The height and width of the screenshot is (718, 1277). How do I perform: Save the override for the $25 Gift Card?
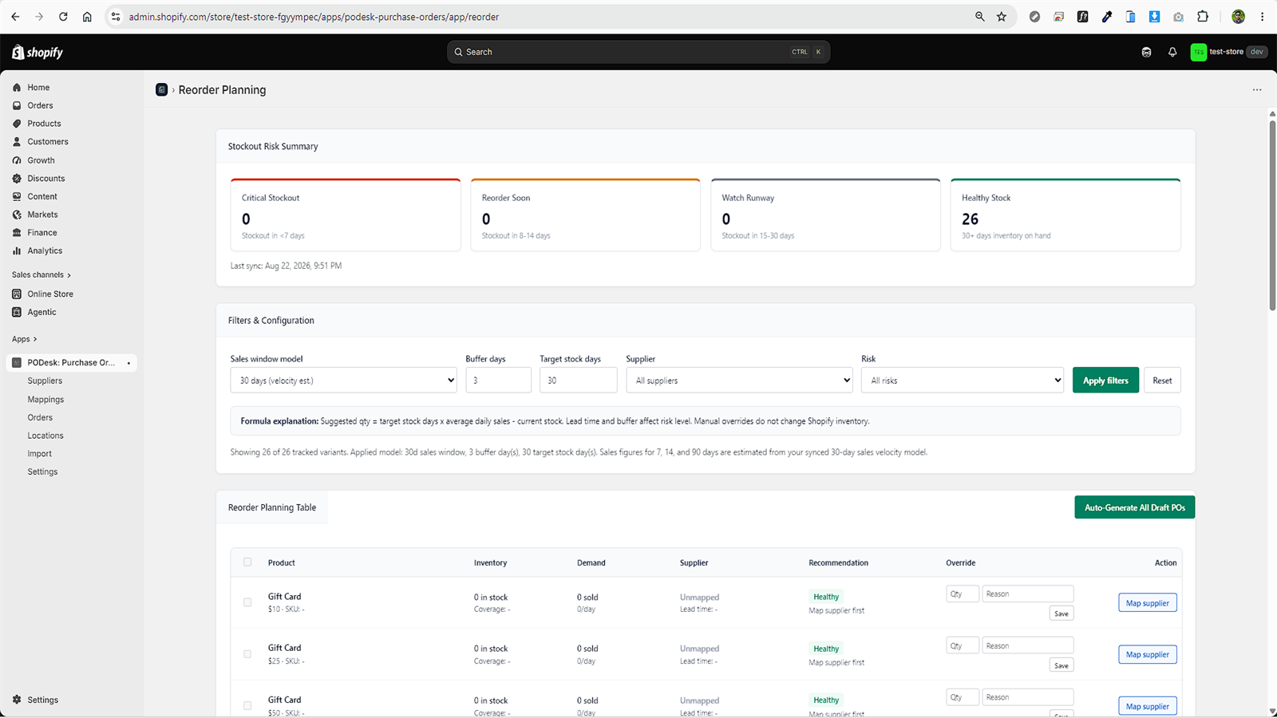pyautogui.click(x=1061, y=665)
